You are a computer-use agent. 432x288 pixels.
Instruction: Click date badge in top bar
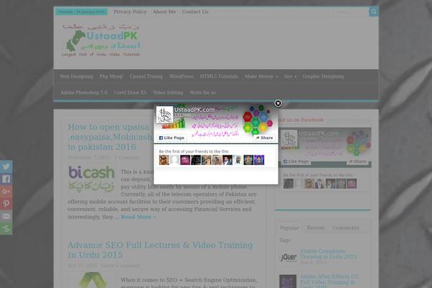tap(81, 12)
